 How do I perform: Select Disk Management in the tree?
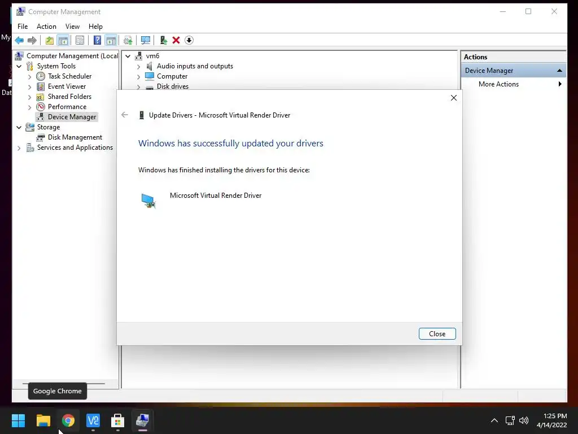click(75, 137)
